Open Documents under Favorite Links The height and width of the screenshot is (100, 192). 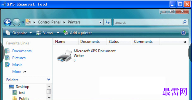(22, 51)
